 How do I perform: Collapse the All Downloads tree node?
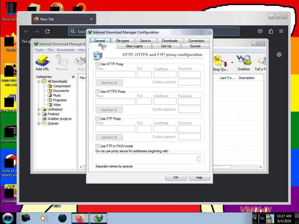click(x=39, y=82)
